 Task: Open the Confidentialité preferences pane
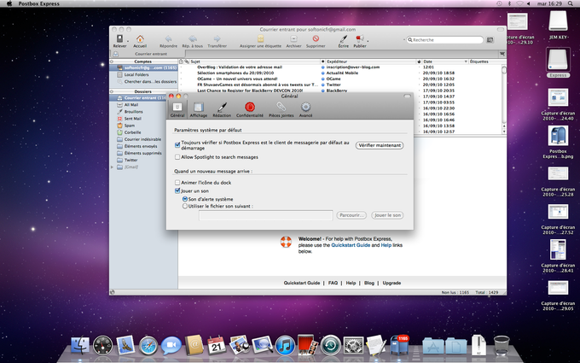pos(250,109)
